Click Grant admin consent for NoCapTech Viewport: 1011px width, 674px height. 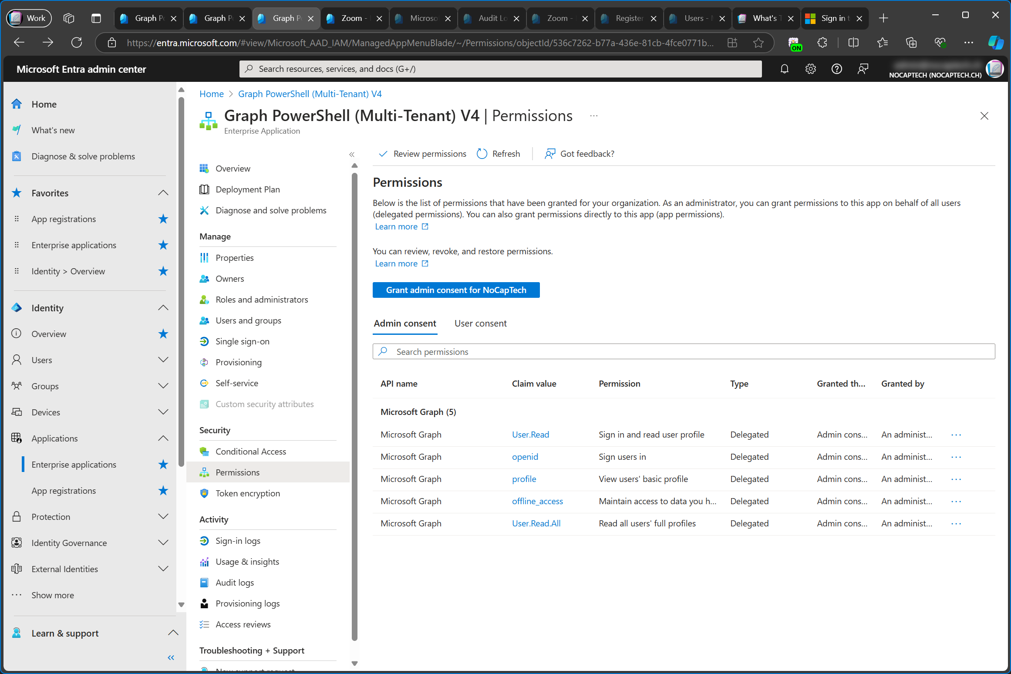[x=457, y=289]
